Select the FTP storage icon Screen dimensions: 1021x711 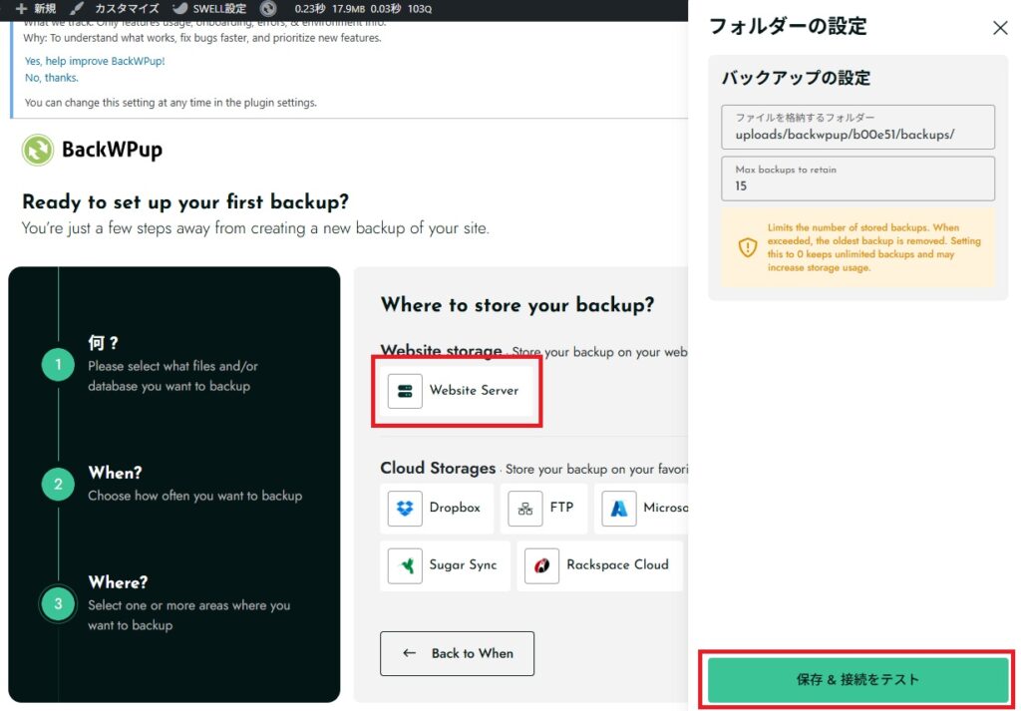tap(524, 509)
